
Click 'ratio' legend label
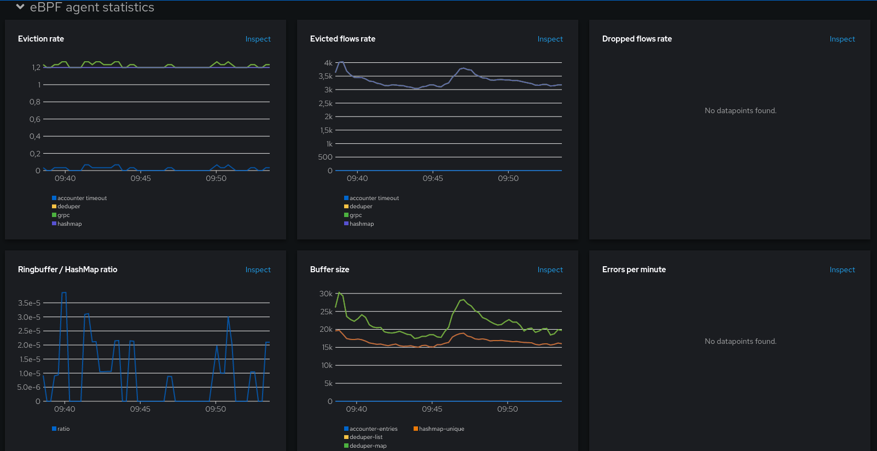pyautogui.click(x=63, y=429)
